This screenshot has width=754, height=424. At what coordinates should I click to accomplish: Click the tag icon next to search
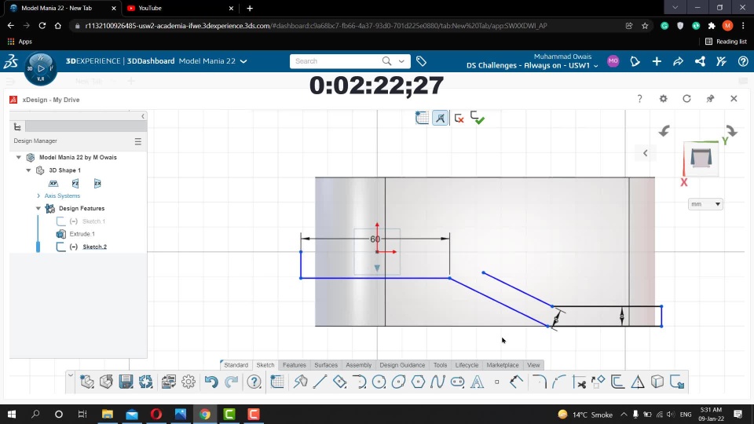[x=421, y=61]
